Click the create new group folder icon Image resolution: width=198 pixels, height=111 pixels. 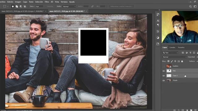191,110
